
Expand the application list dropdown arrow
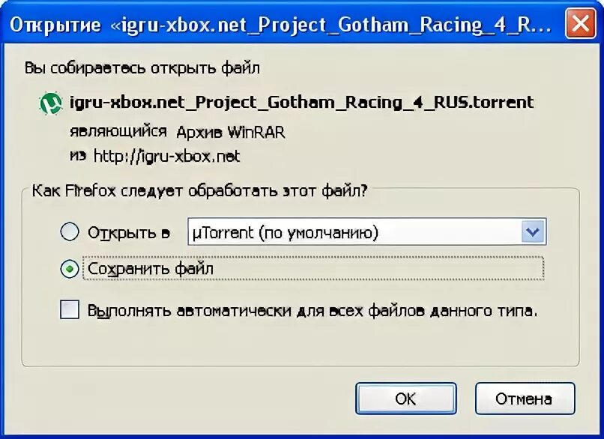coord(533,231)
